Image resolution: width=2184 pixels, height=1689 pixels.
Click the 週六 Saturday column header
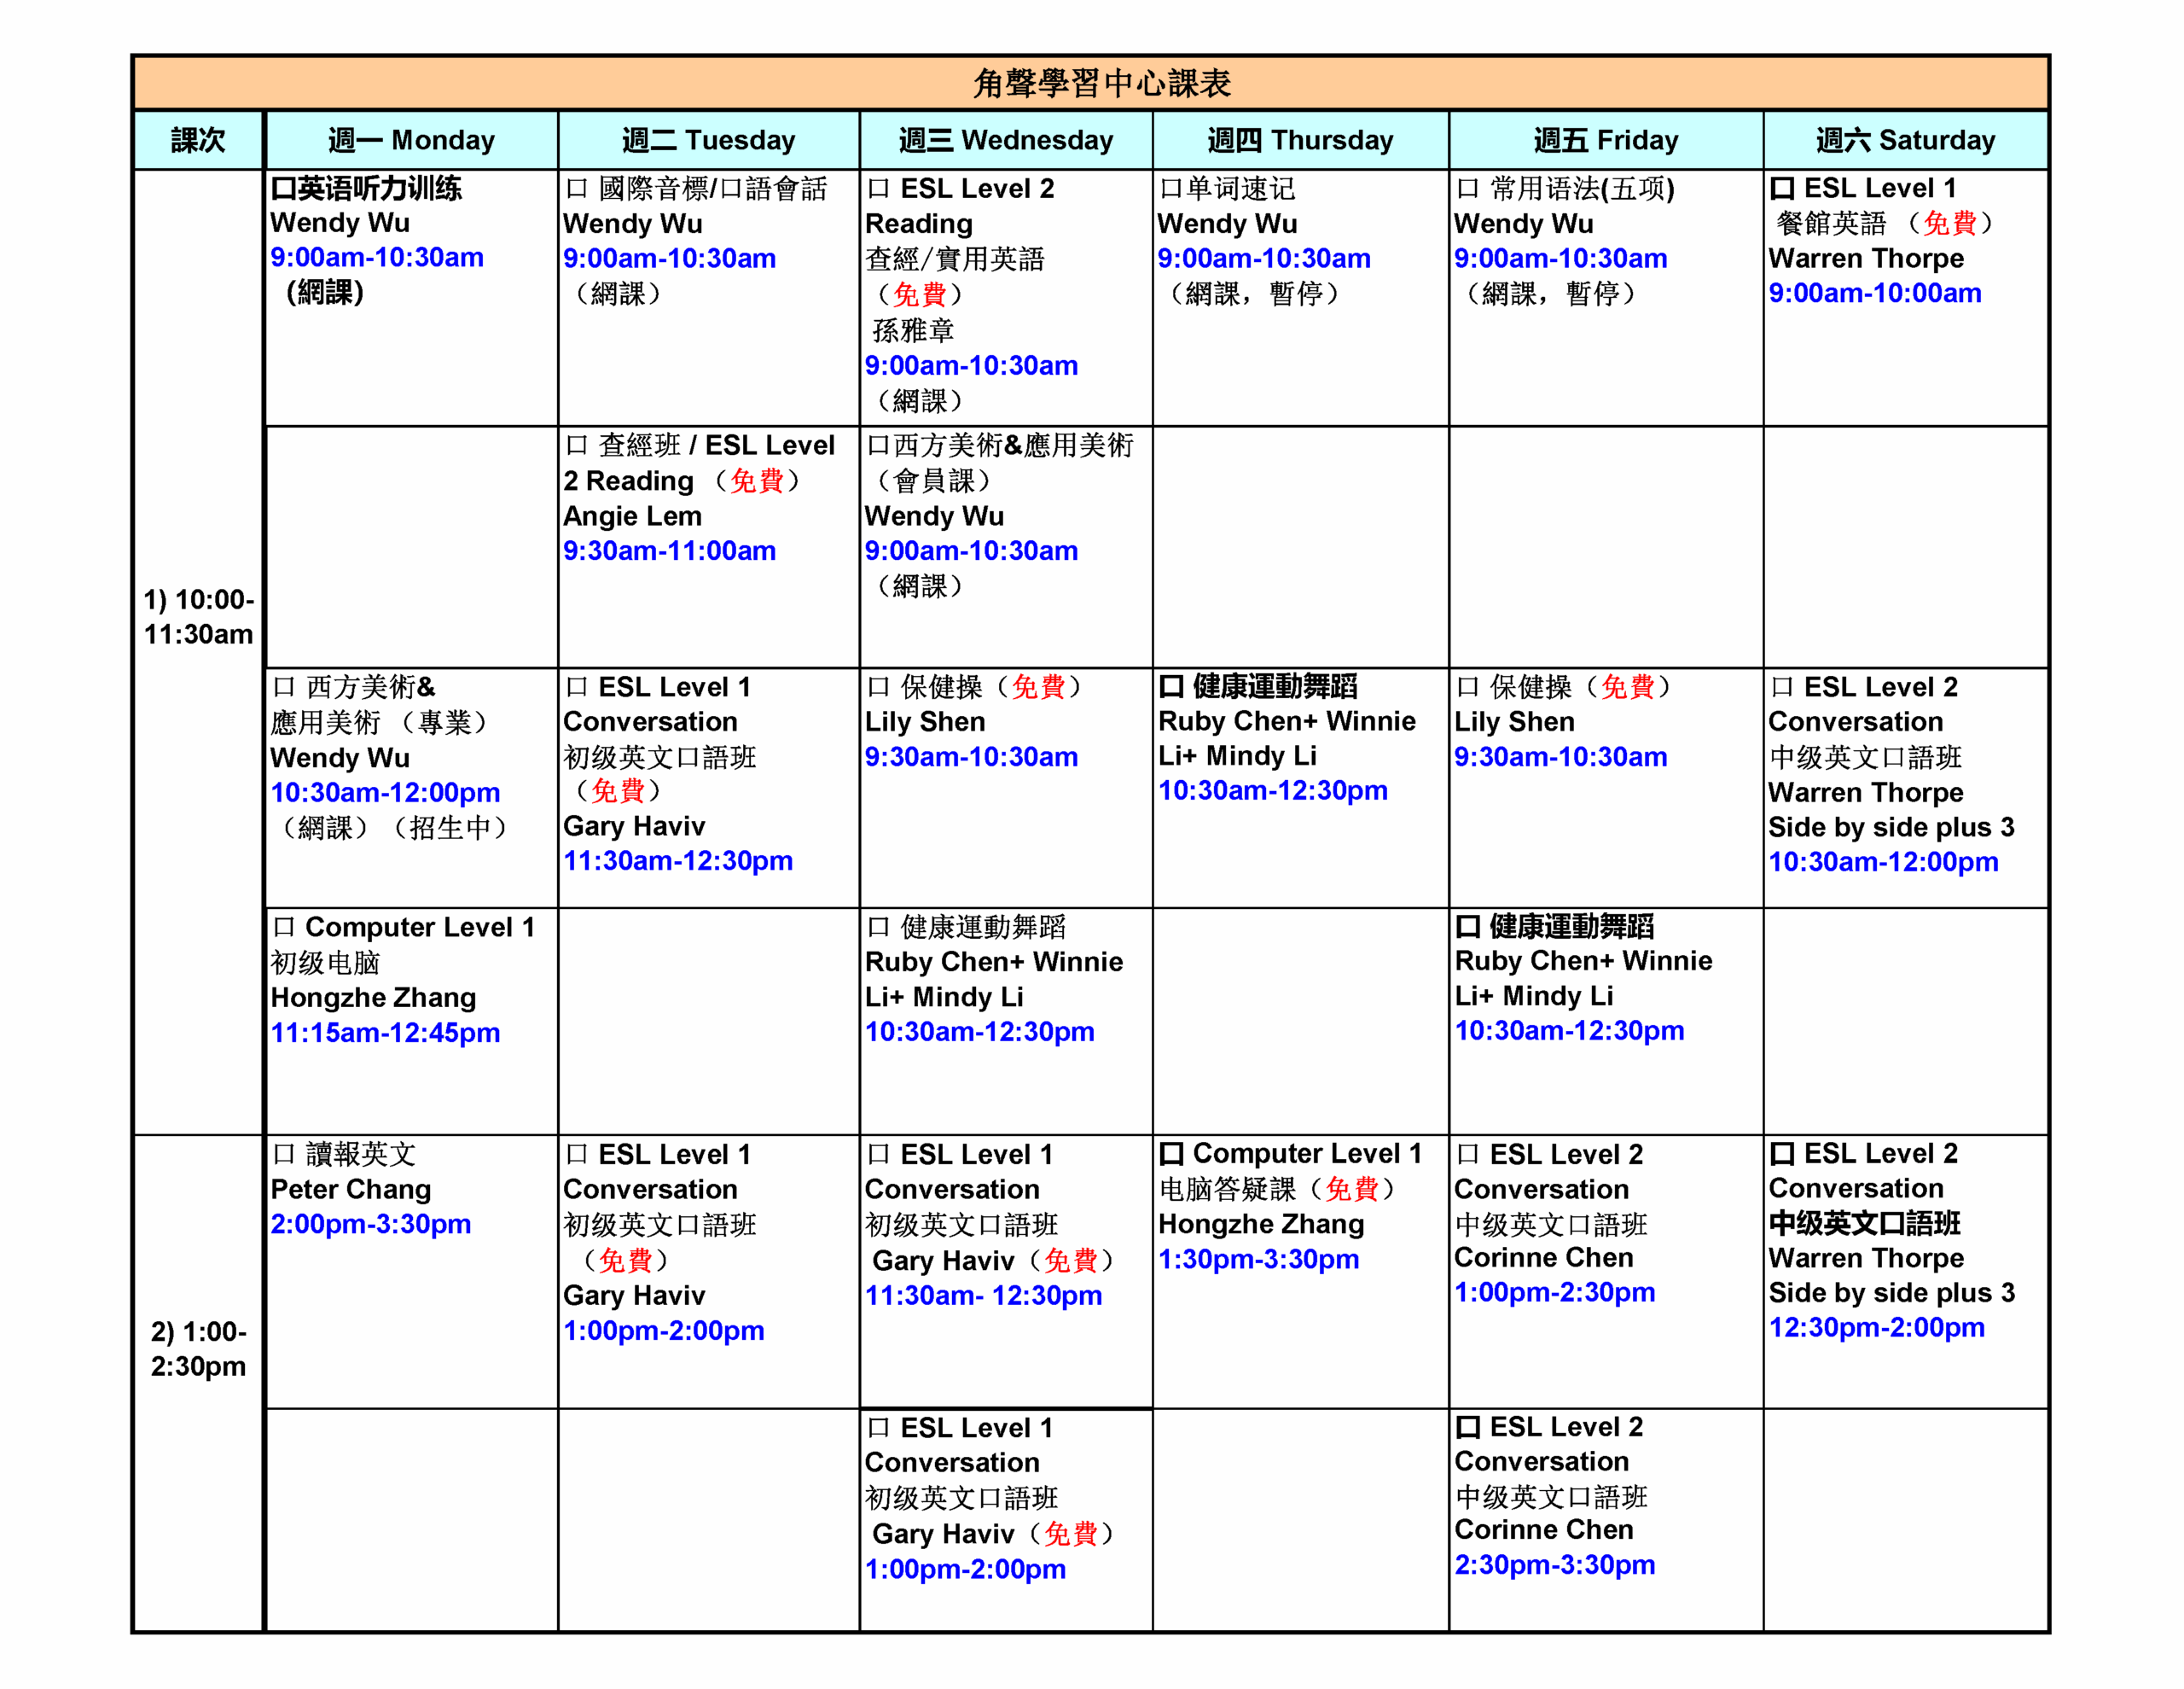click(x=1904, y=140)
